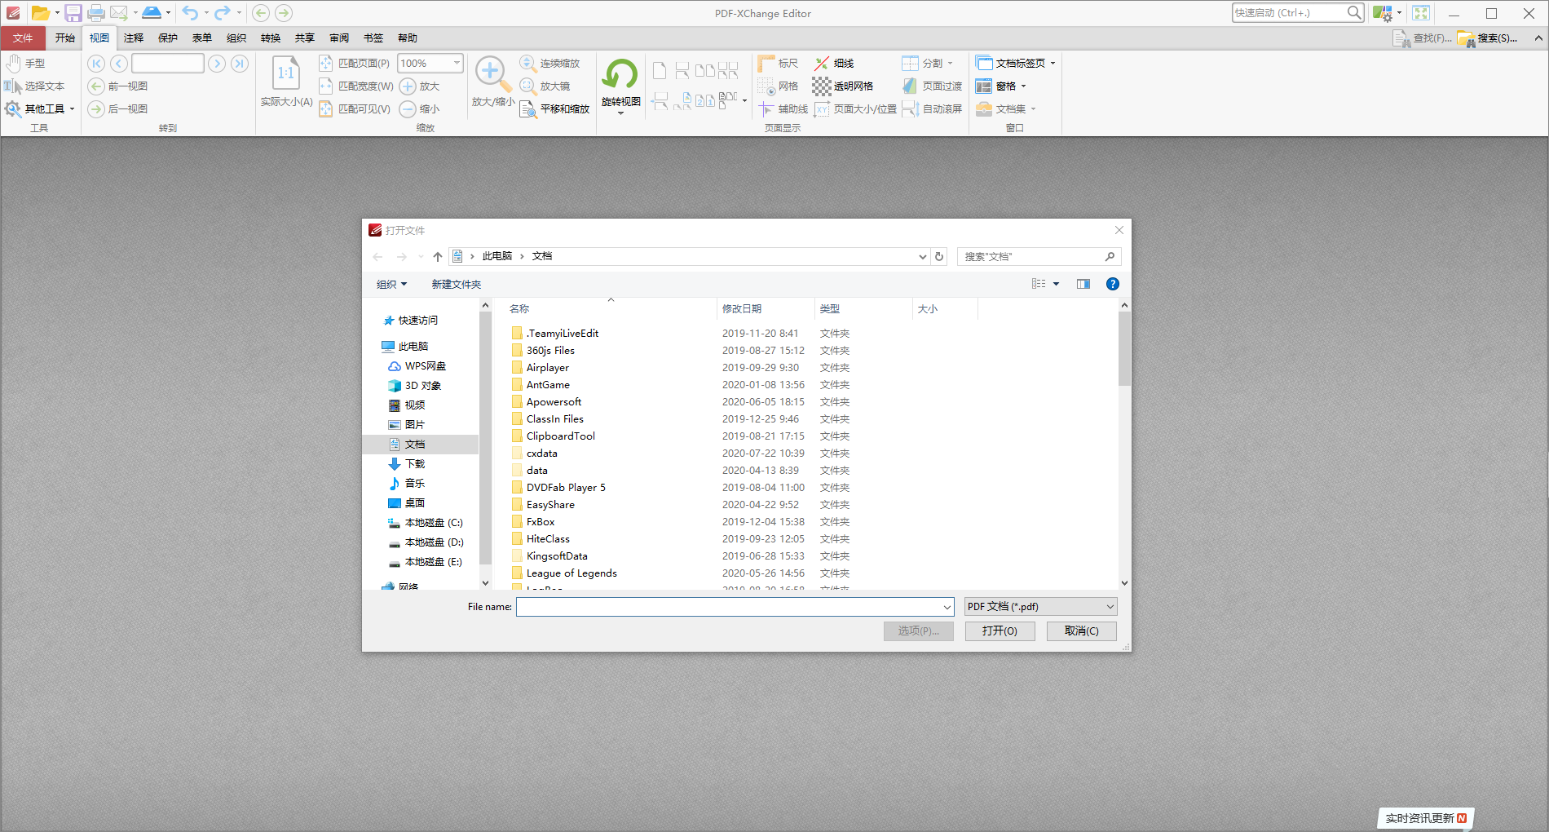Open the file dialog help icon

[1112, 284]
